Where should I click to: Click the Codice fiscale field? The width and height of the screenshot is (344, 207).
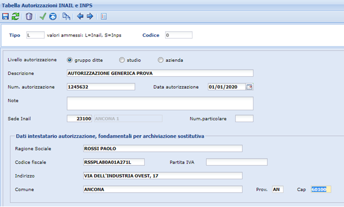tap(114, 162)
